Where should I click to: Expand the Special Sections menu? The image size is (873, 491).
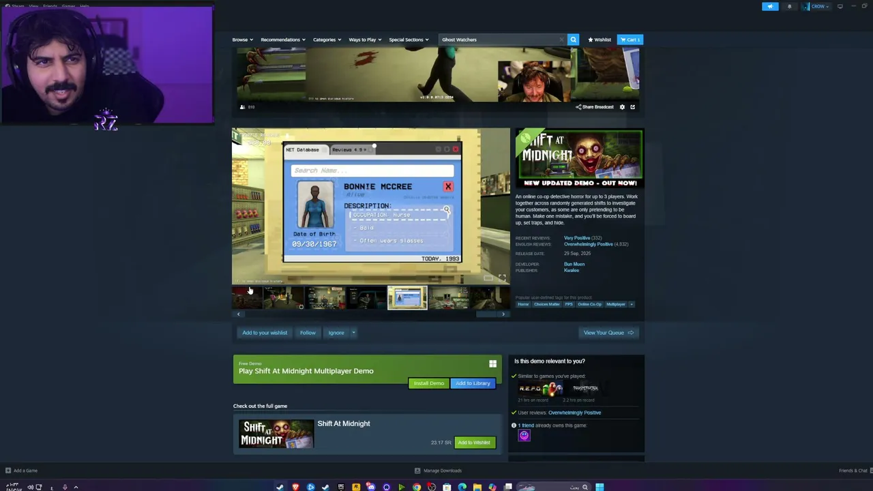409,40
